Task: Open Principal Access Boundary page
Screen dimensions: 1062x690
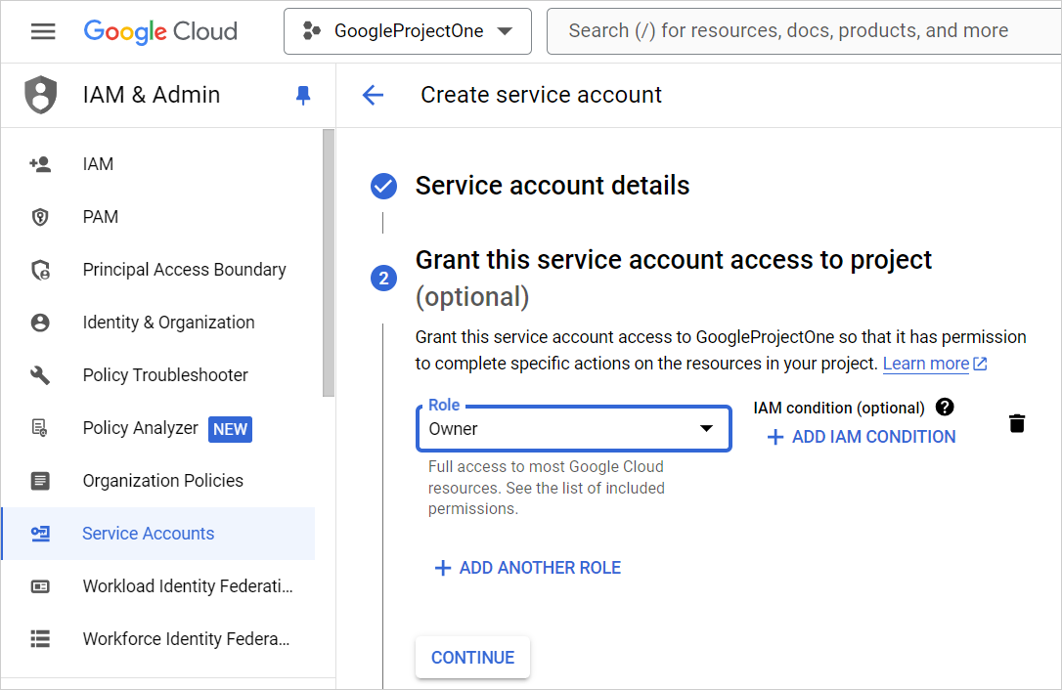Action: (x=184, y=270)
